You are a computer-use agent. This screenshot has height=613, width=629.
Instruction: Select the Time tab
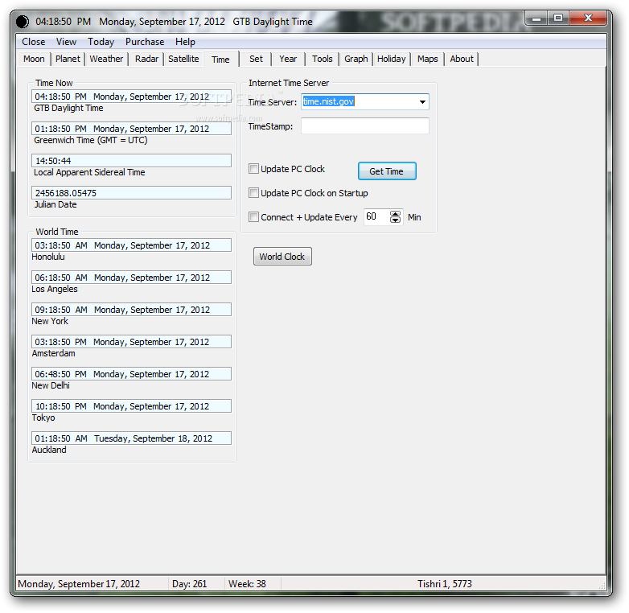point(220,60)
